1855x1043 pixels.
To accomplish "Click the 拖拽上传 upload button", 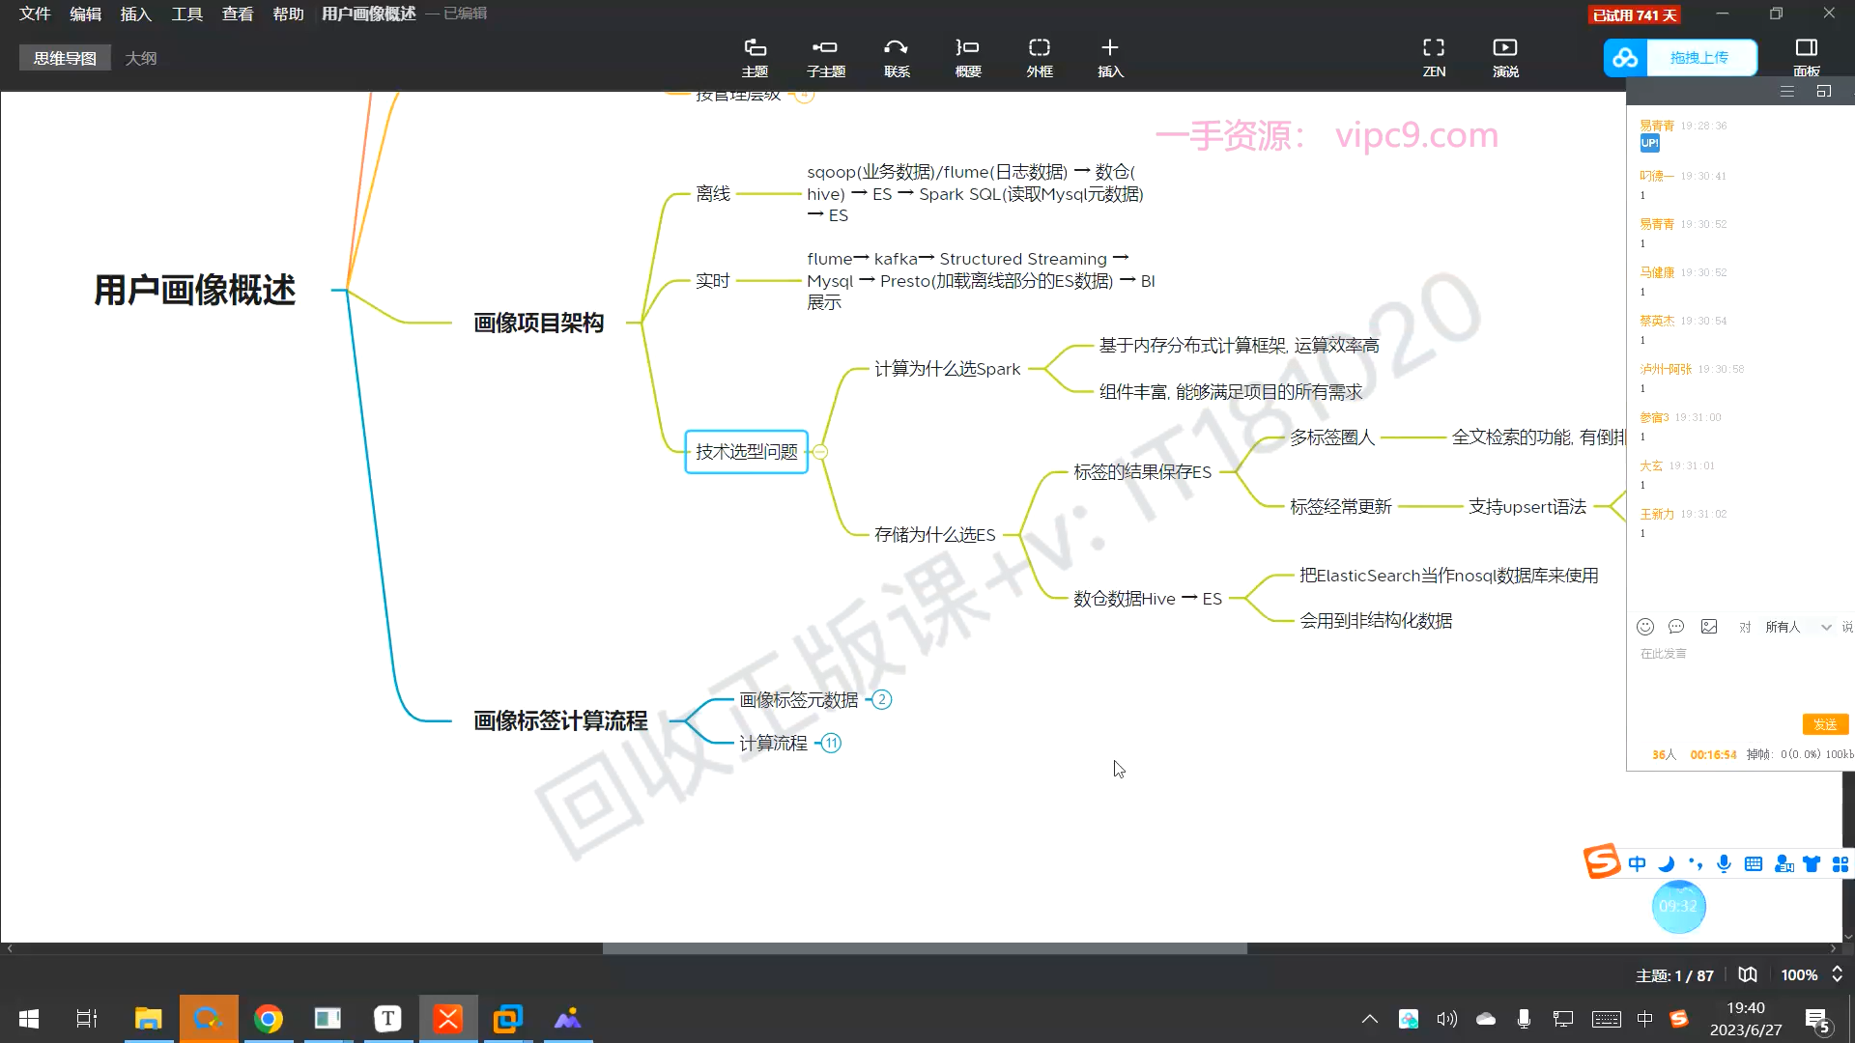I will point(1699,58).
